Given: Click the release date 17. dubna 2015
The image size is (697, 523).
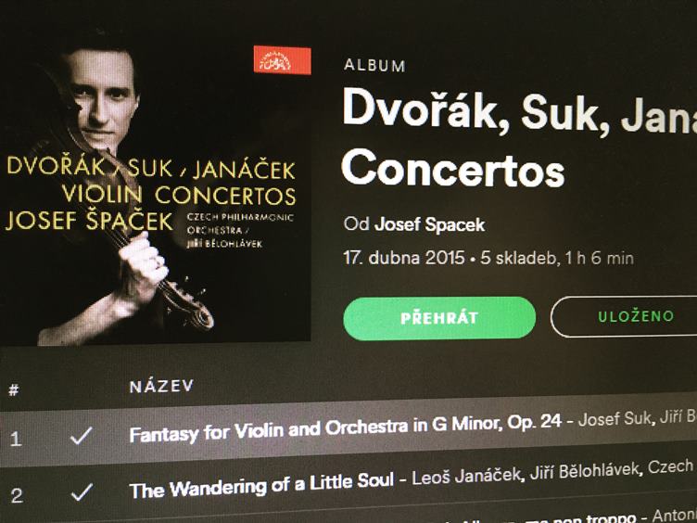Looking at the screenshot, I should (403, 259).
